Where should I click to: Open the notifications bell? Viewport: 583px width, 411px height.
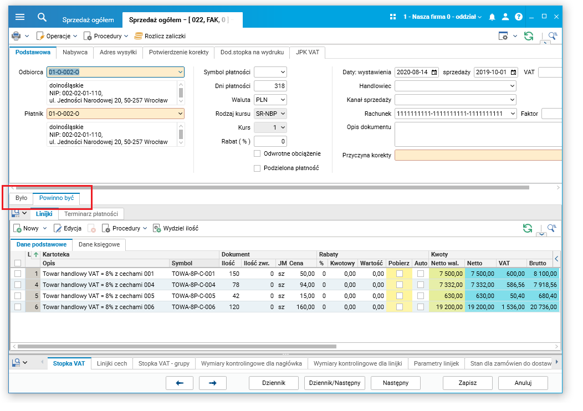tap(492, 17)
